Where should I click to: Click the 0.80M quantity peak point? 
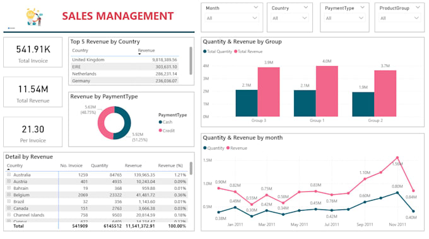(x=397, y=192)
